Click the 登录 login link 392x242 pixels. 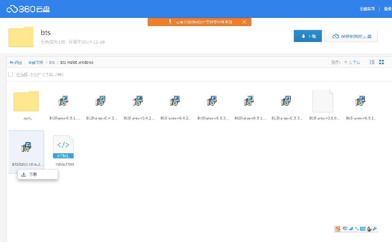pyautogui.click(x=387, y=9)
